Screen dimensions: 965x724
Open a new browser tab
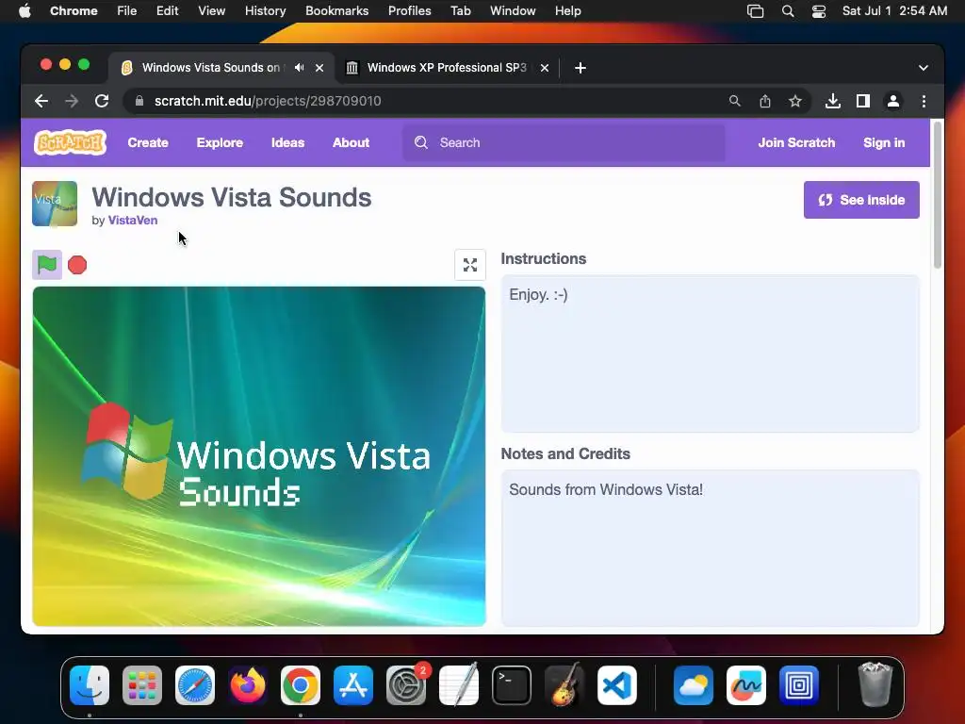point(581,68)
